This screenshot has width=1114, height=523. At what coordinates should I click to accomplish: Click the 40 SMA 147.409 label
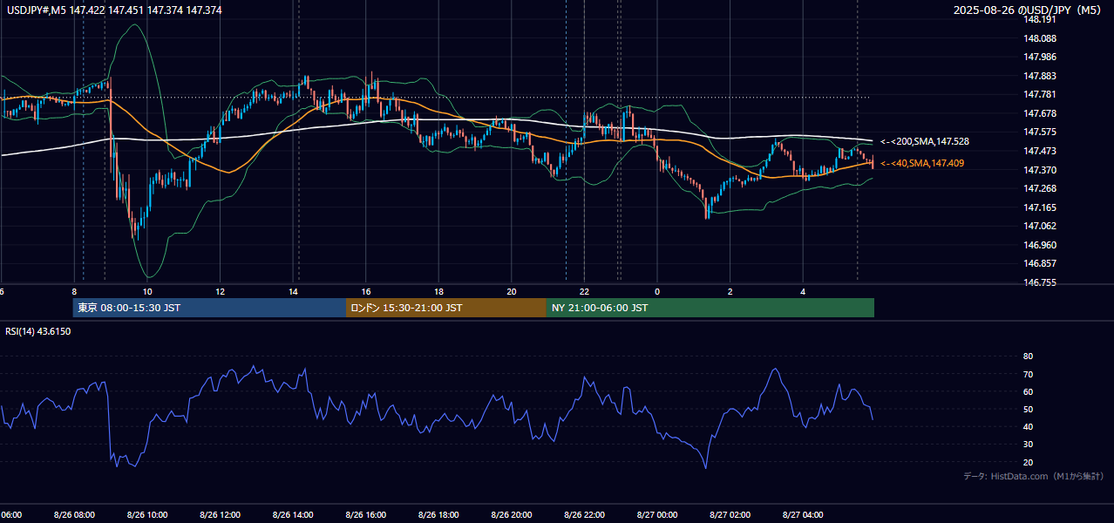(x=922, y=163)
